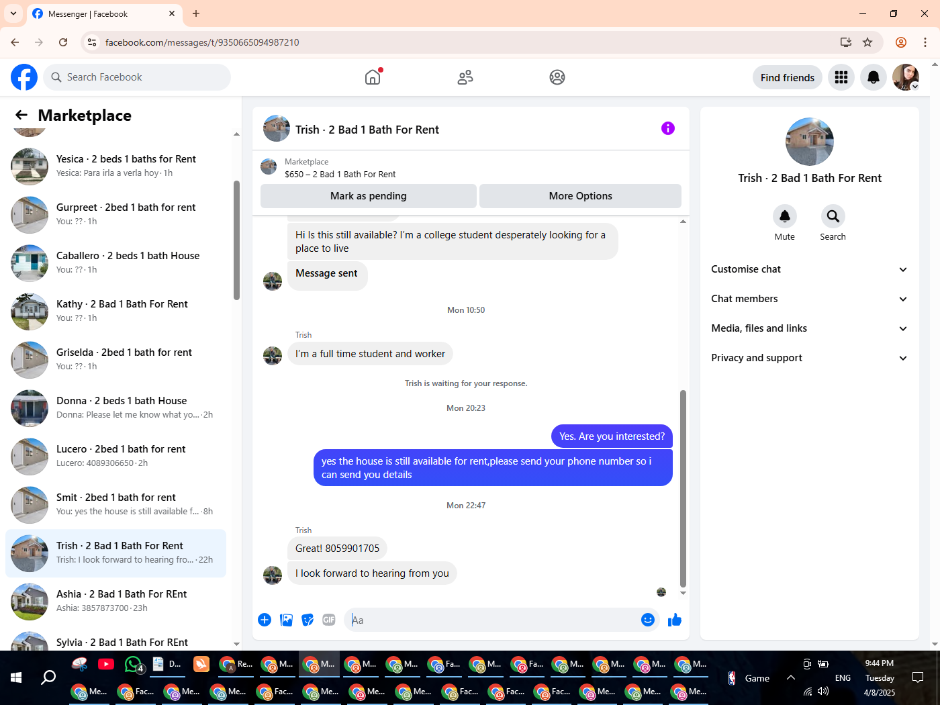Reload the page in browser
This screenshot has width=940, height=705.
coord(63,42)
